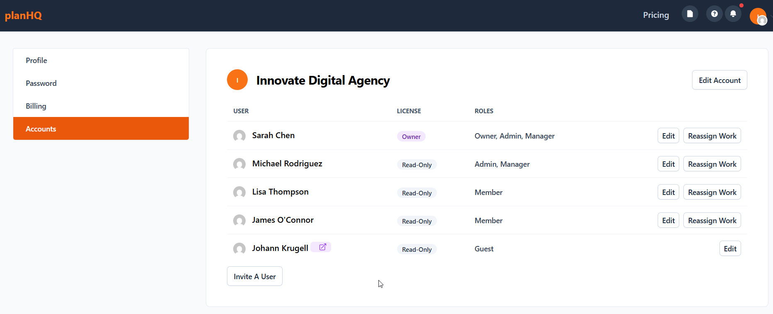
Task: Open the help question mark icon
Action: point(714,14)
